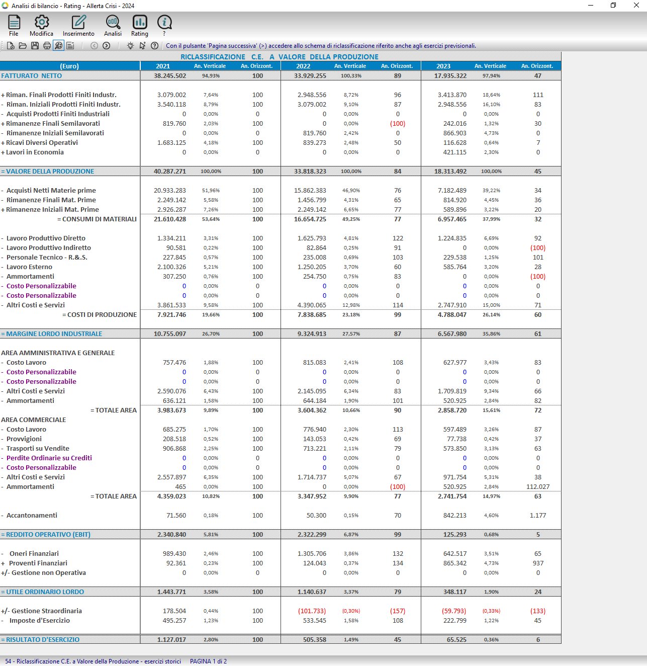The height and width of the screenshot is (666, 647).
Task: Click the 2021 column header
Action: pyautogui.click(x=163, y=66)
